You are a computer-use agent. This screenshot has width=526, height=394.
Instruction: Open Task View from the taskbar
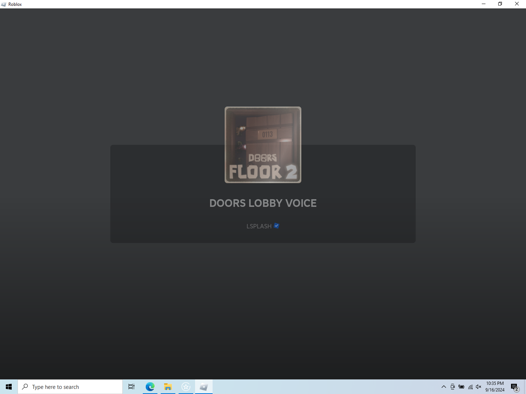[131, 387]
